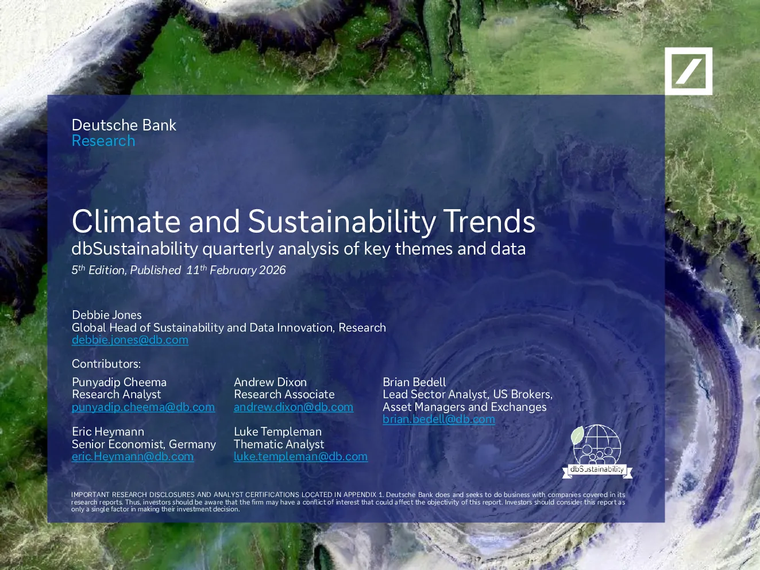The height and width of the screenshot is (570, 760).
Task: Click the blue "Research" label
Action: coord(103,141)
